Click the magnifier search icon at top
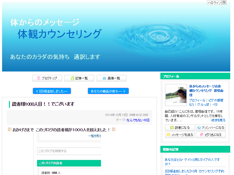Viewport: 234px width, 175px height. click(x=224, y=2)
